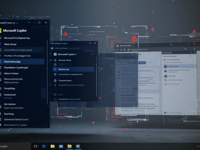Viewport: 200px width, 150px height.
Task: Open the Microsoft Store taskbar icon
Action: (61, 146)
